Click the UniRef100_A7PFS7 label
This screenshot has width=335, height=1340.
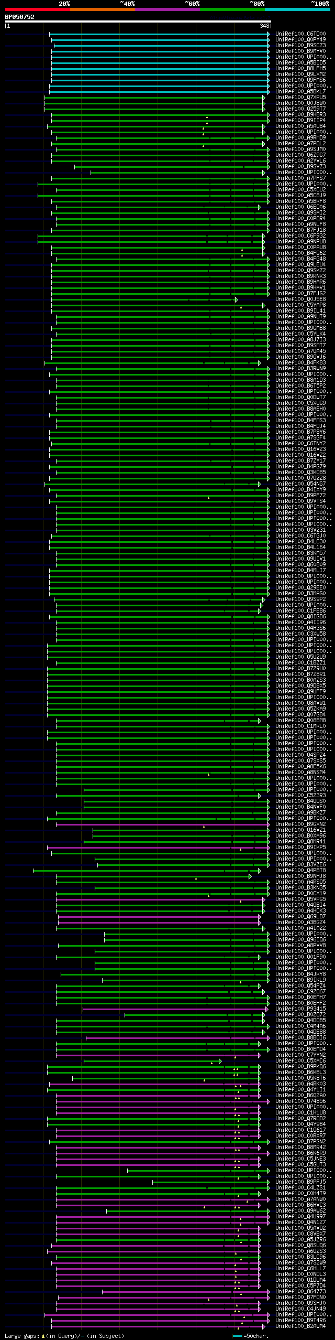pyautogui.click(x=300, y=178)
